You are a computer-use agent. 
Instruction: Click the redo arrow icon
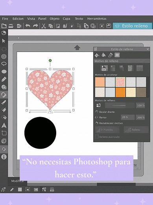tap(35, 26)
